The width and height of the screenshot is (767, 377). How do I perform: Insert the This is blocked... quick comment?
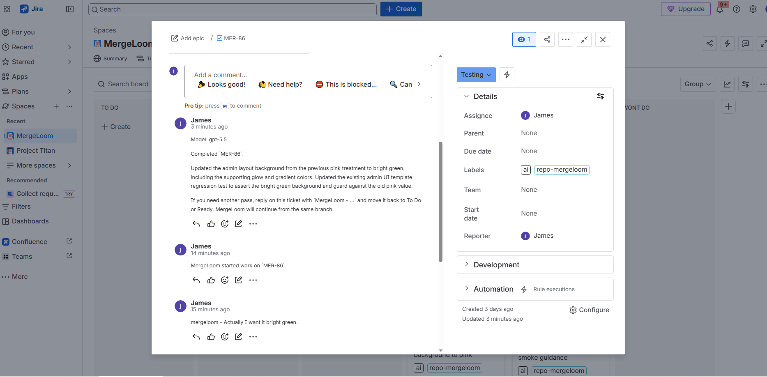tap(346, 84)
